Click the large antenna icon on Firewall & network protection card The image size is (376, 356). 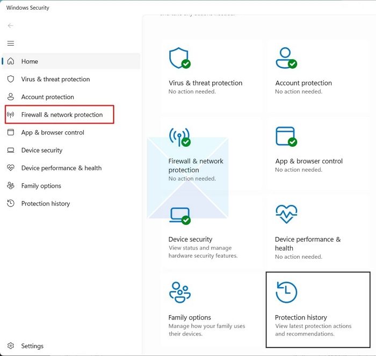pos(180,137)
